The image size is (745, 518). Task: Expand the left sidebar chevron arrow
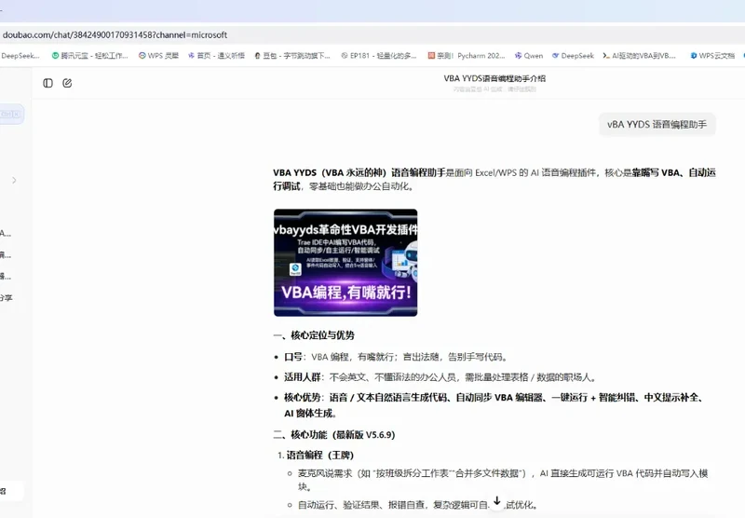(x=14, y=180)
